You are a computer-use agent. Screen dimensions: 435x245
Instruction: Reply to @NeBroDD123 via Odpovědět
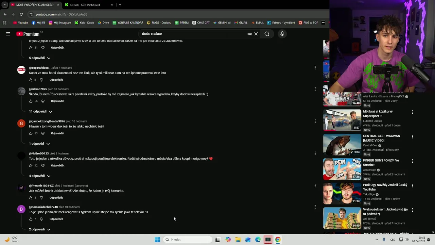tap(57, 165)
